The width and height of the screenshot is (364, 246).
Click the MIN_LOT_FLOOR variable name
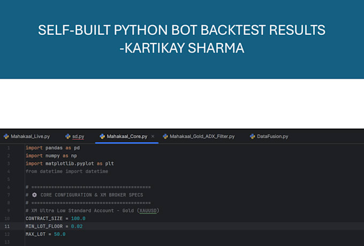44,226
